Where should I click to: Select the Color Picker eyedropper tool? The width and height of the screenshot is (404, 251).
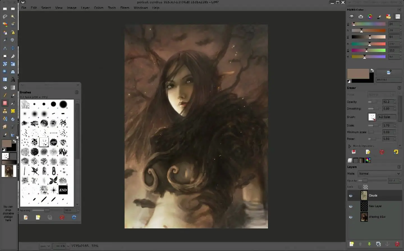pyautogui.click(x=5, y=40)
